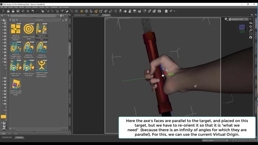Viewport: 258px width, 145px height.
Task: Click the New Scene toolbar icon
Action: click(3, 11)
